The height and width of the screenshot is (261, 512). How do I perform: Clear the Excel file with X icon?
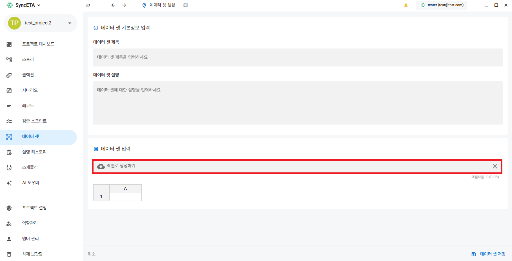point(495,166)
